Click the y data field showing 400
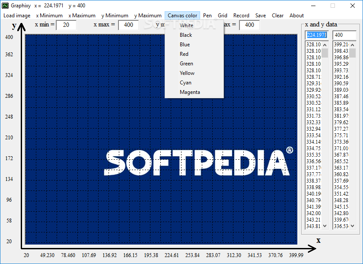This screenshot has height=264, width=363. click(344, 35)
